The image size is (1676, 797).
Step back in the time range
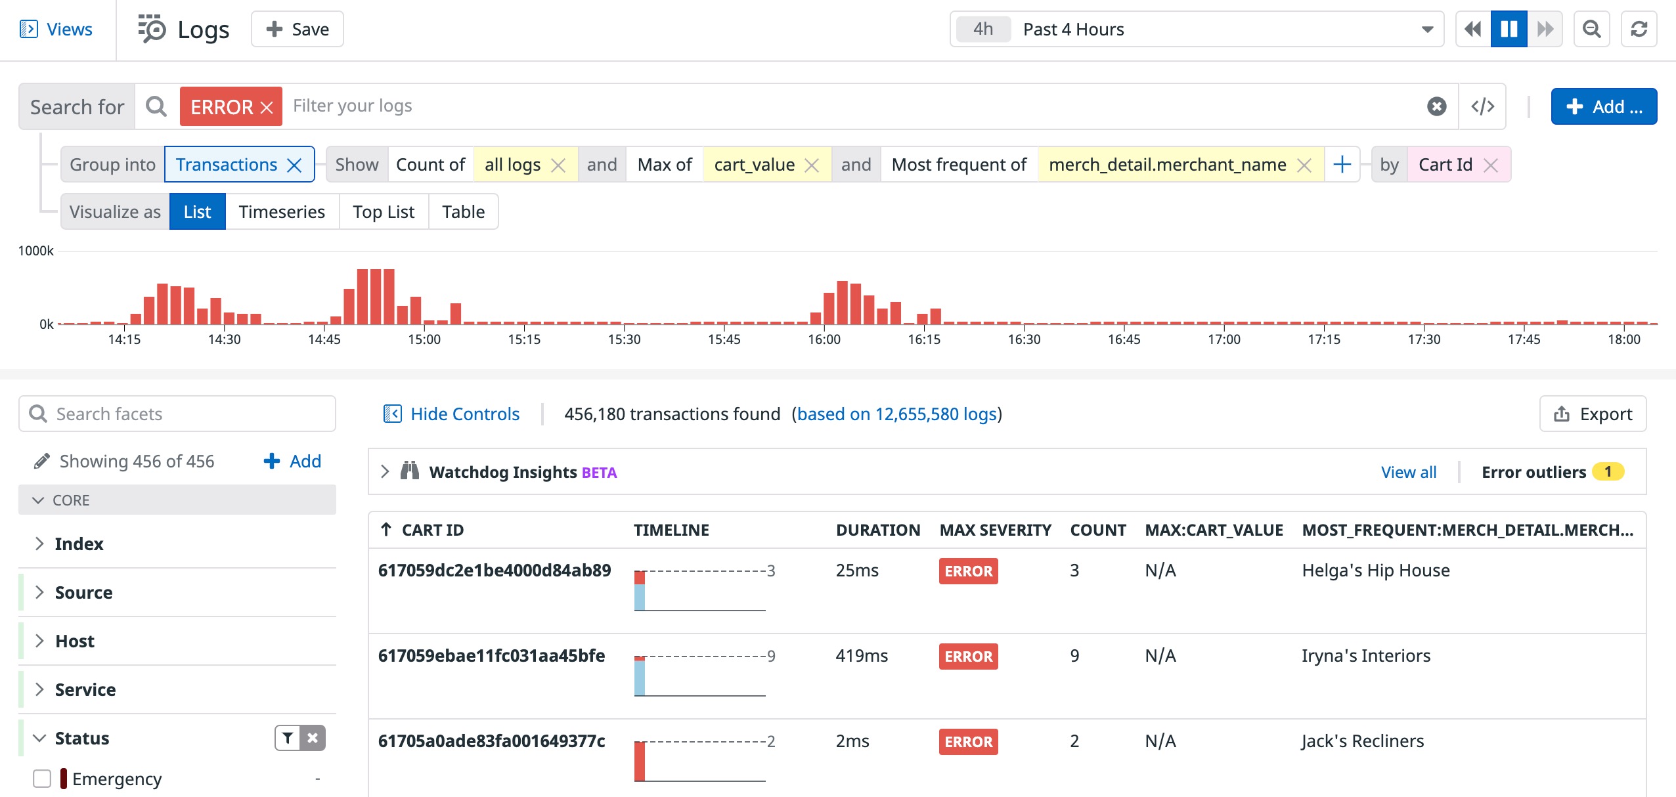[x=1473, y=29]
